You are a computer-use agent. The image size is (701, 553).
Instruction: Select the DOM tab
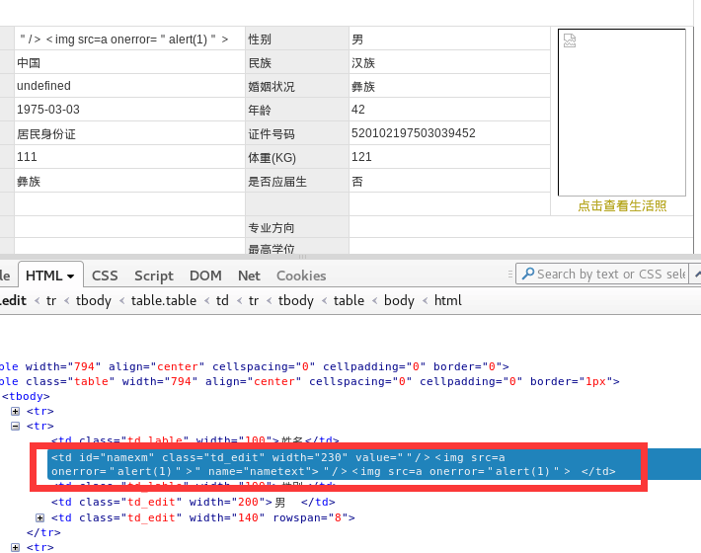click(205, 276)
